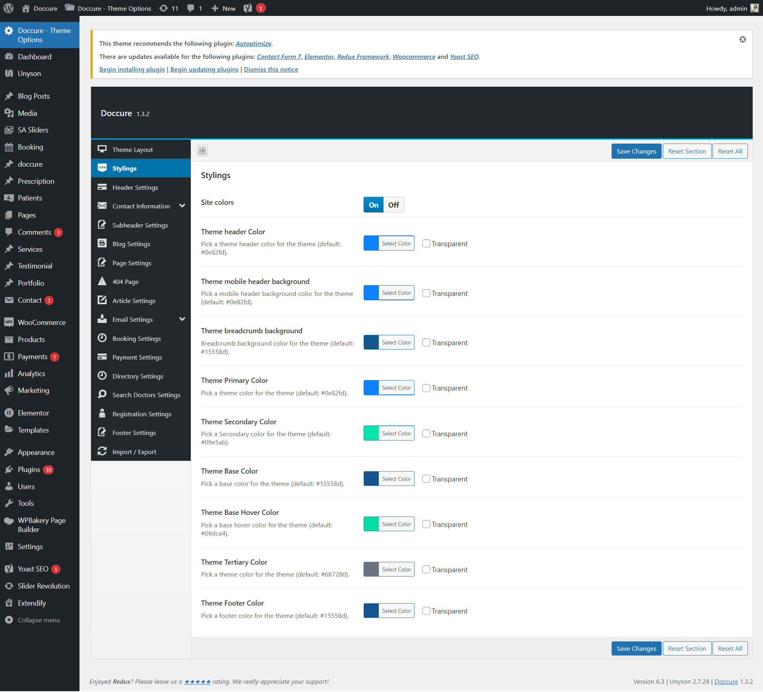Viewport: 763px width, 692px height.
Task: Click the expand-all sections icon
Action: click(x=202, y=150)
